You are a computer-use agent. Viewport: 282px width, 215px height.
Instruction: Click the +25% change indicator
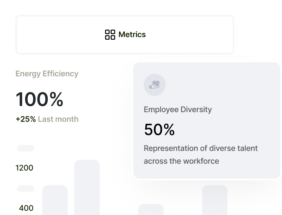(x=26, y=119)
